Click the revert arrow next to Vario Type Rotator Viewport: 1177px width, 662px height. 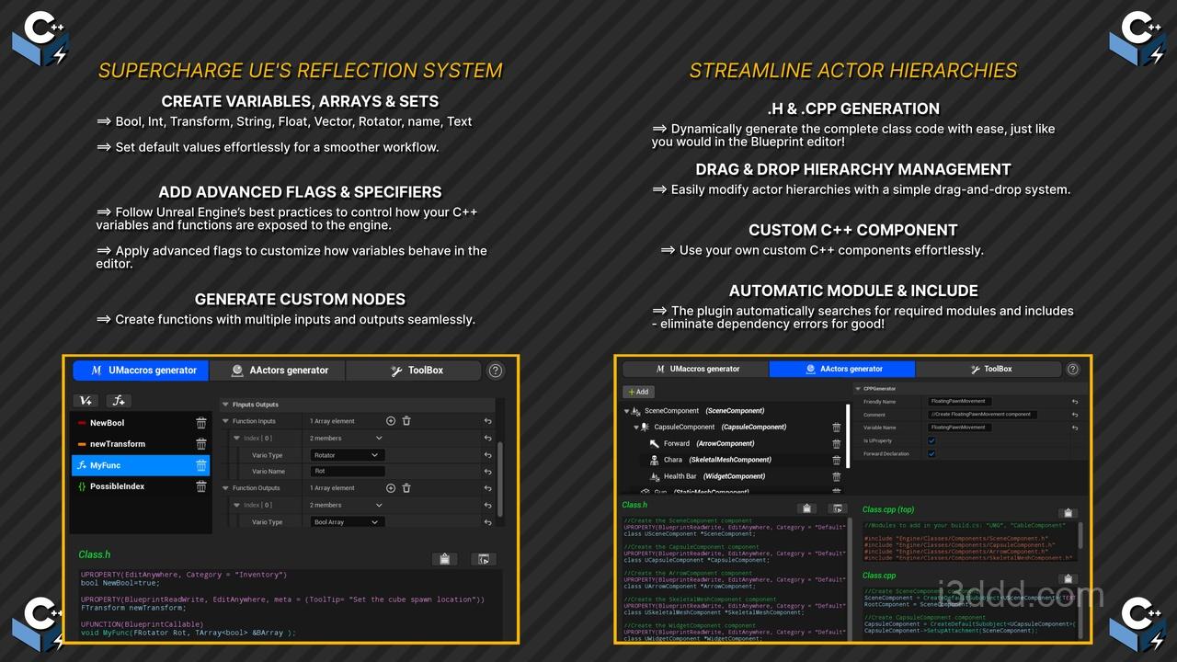(x=487, y=455)
